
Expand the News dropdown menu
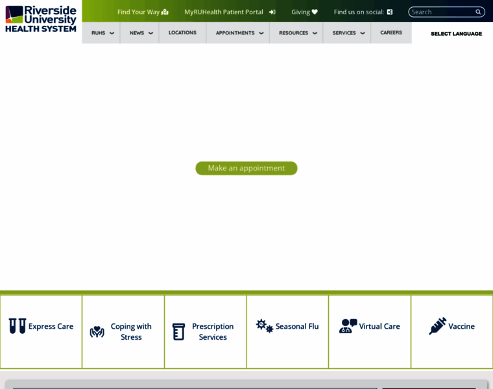point(141,33)
